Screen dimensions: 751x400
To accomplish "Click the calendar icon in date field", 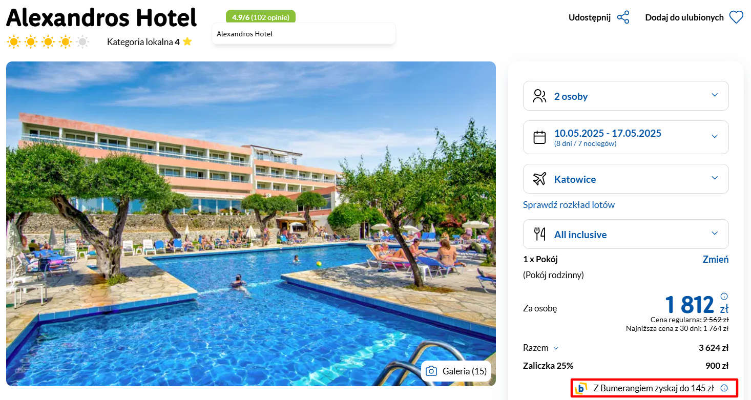I will 539,137.
